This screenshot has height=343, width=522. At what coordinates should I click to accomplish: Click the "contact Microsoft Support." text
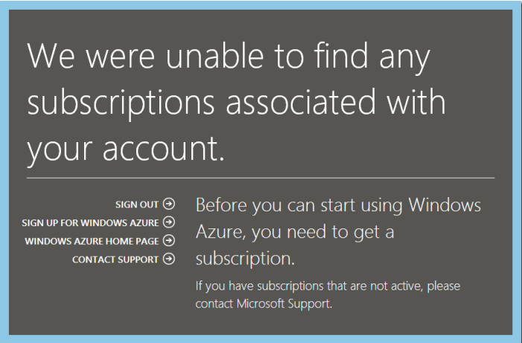coord(262,304)
